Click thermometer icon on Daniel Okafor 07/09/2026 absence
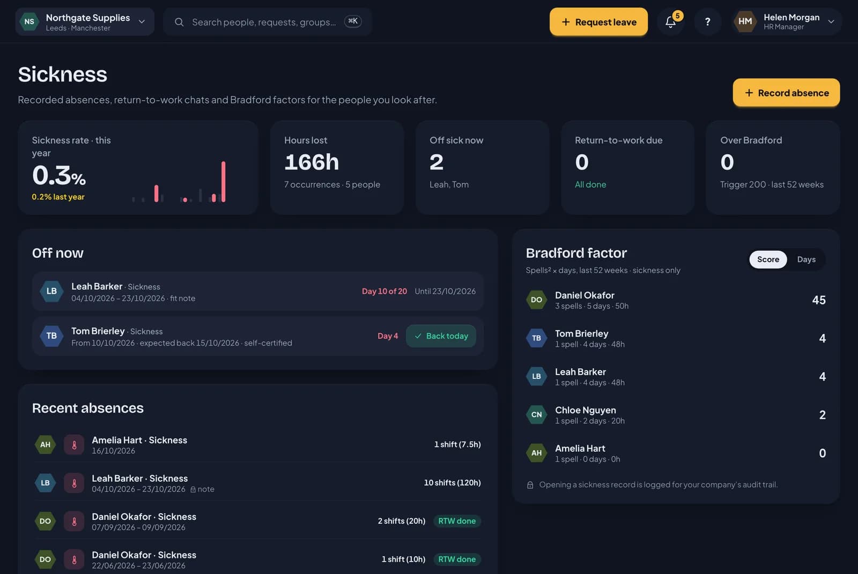 click(74, 521)
